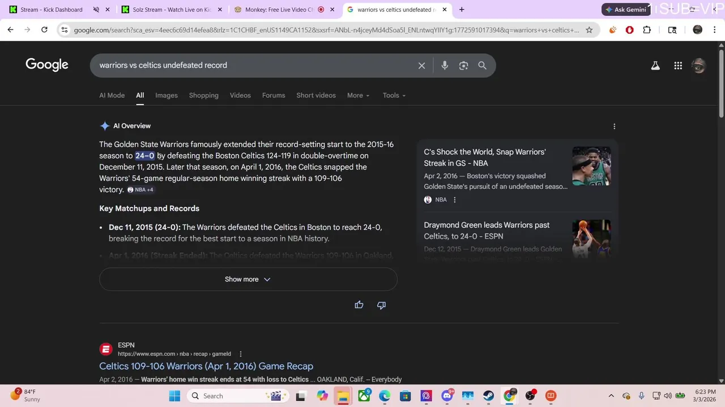Search by image with Google Lens icon
The width and height of the screenshot is (725, 407).
[x=463, y=66]
